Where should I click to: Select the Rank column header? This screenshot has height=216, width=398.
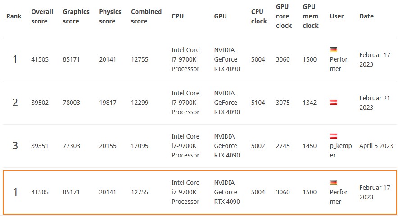(14, 16)
